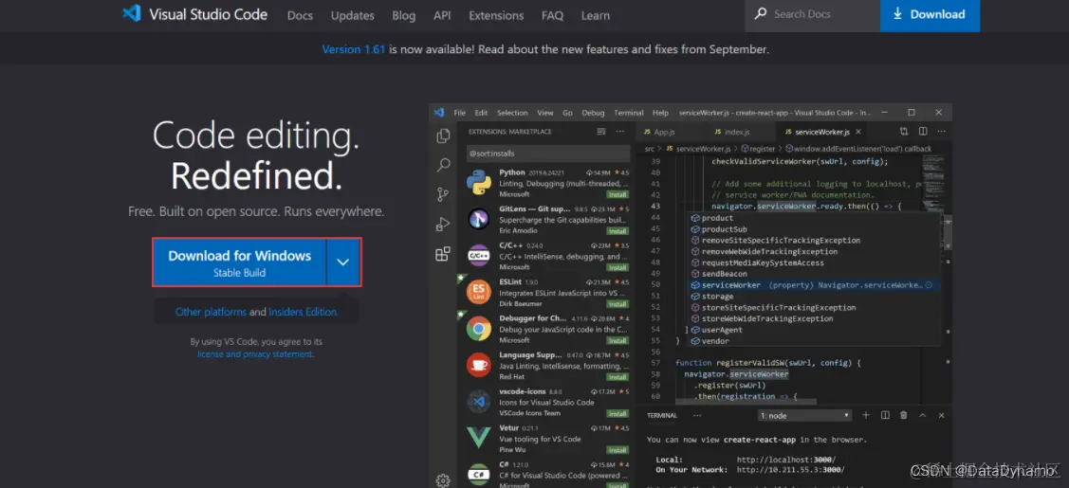
Task: Open the Manage gear icon in activity bar
Action: 443,479
